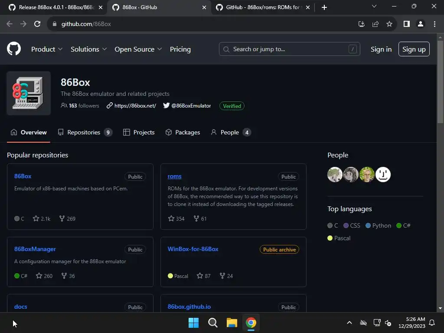Open Chrome's three-dot menu
The width and height of the screenshot is (444, 333).
434,24
